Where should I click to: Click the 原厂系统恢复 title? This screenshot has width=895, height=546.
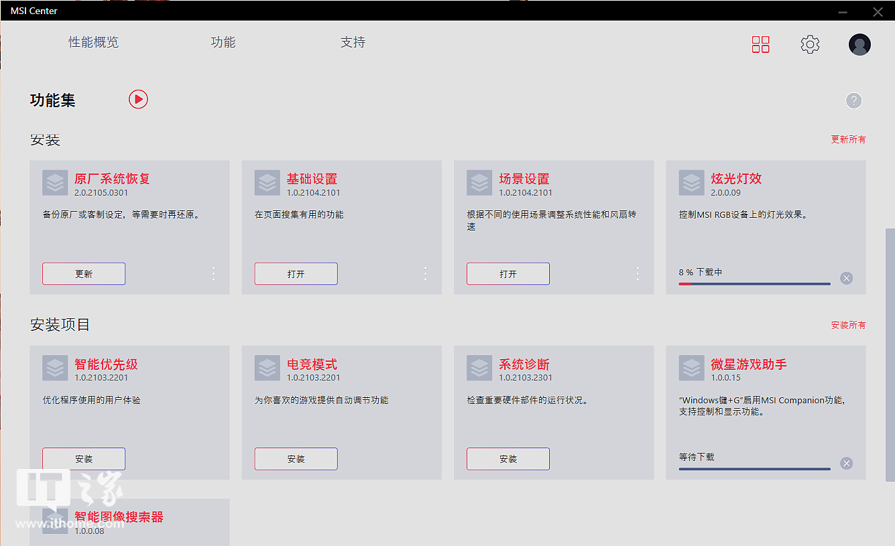pos(112,179)
